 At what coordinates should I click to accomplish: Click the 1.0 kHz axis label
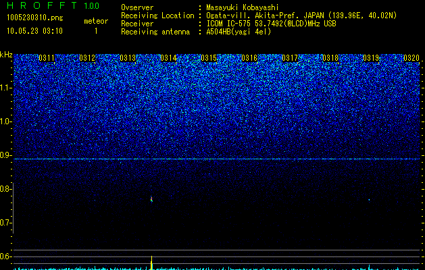6,122
